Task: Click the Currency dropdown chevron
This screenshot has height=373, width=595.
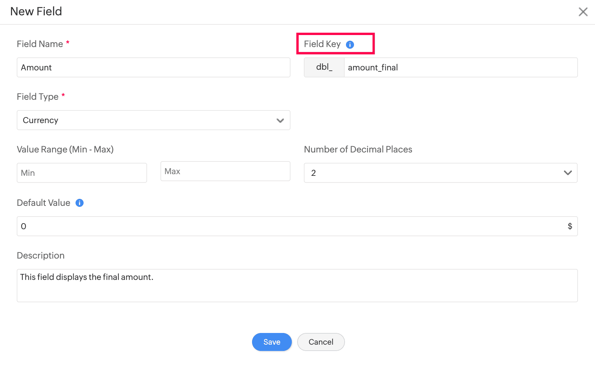Action: (x=280, y=120)
